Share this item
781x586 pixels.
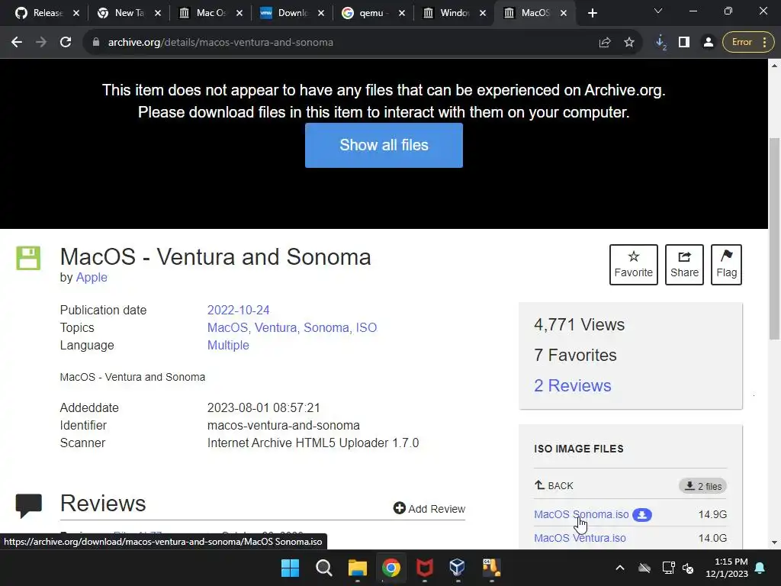pos(684,265)
